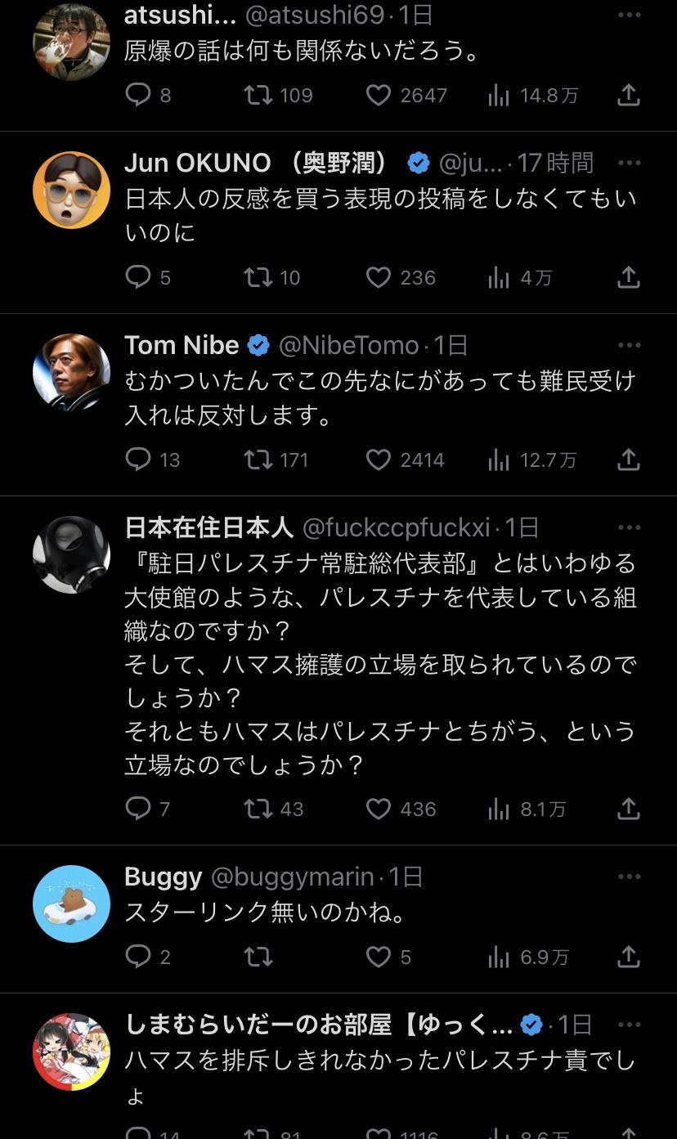This screenshot has height=1139, width=677.
Task: Retweet atsushi69's post with 109 retweets
Action: coord(278,96)
